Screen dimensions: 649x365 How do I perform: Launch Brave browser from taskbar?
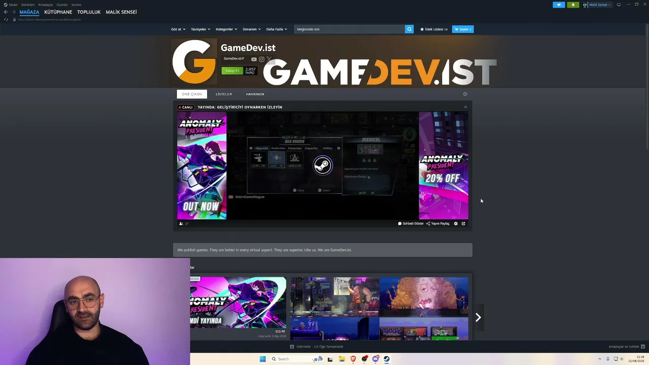pyautogui.click(x=353, y=359)
